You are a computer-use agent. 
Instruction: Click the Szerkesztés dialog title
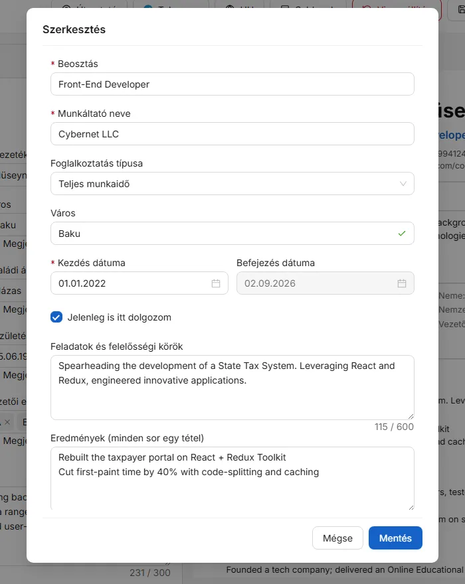point(74,29)
